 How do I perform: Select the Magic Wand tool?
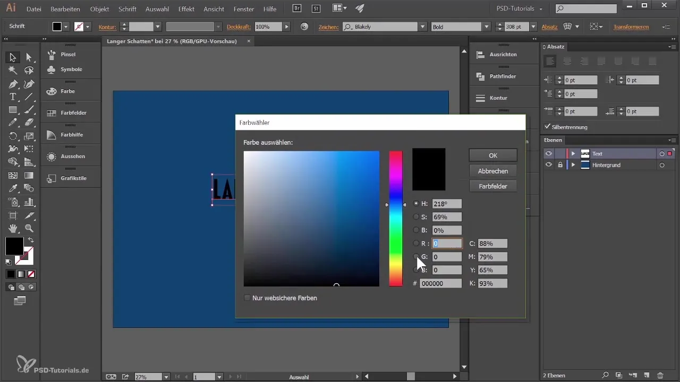(13, 71)
